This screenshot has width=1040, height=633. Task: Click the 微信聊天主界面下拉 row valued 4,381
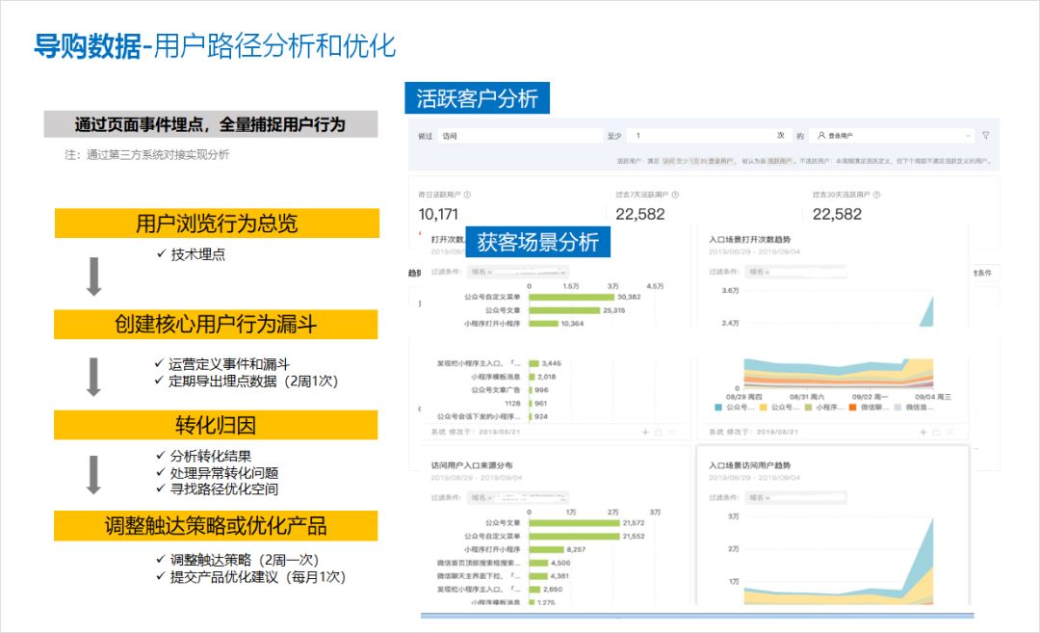(x=503, y=576)
